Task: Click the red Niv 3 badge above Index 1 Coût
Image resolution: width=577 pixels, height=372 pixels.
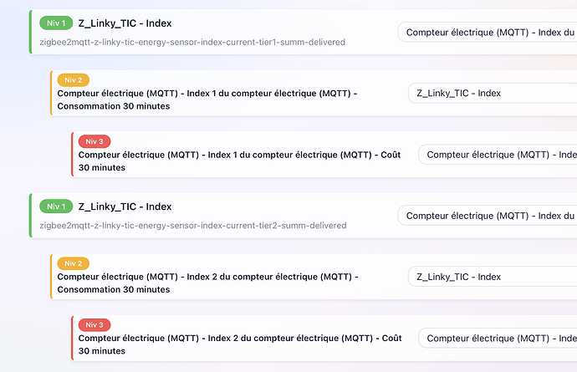Action: pos(94,141)
